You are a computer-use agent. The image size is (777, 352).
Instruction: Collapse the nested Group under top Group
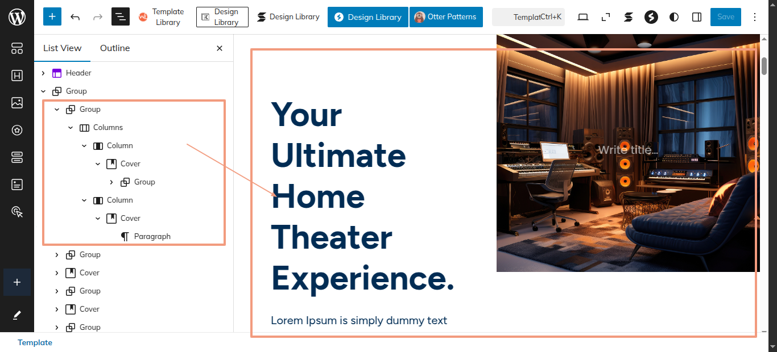tap(57, 110)
